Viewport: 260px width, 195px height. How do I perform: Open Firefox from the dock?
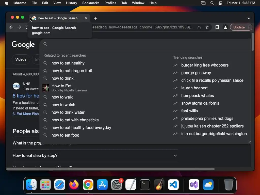coord(74,185)
